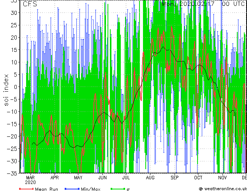Click the 'Mean Run' legend text
The image size is (247, 191).
pos(46,189)
